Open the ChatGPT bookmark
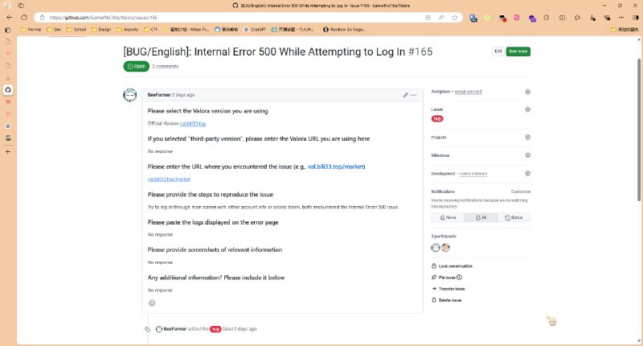This screenshot has height=346, width=643. coord(256,29)
